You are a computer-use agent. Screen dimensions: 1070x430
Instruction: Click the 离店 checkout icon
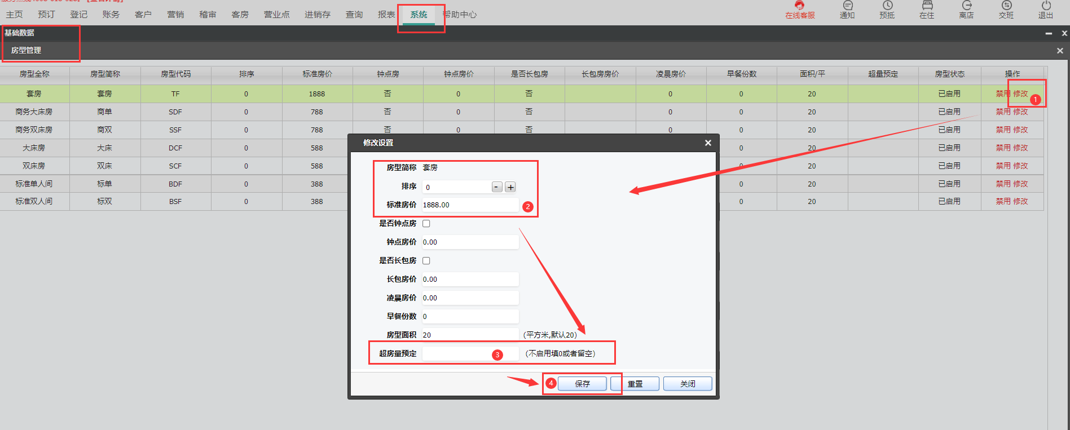(x=966, y=10)
